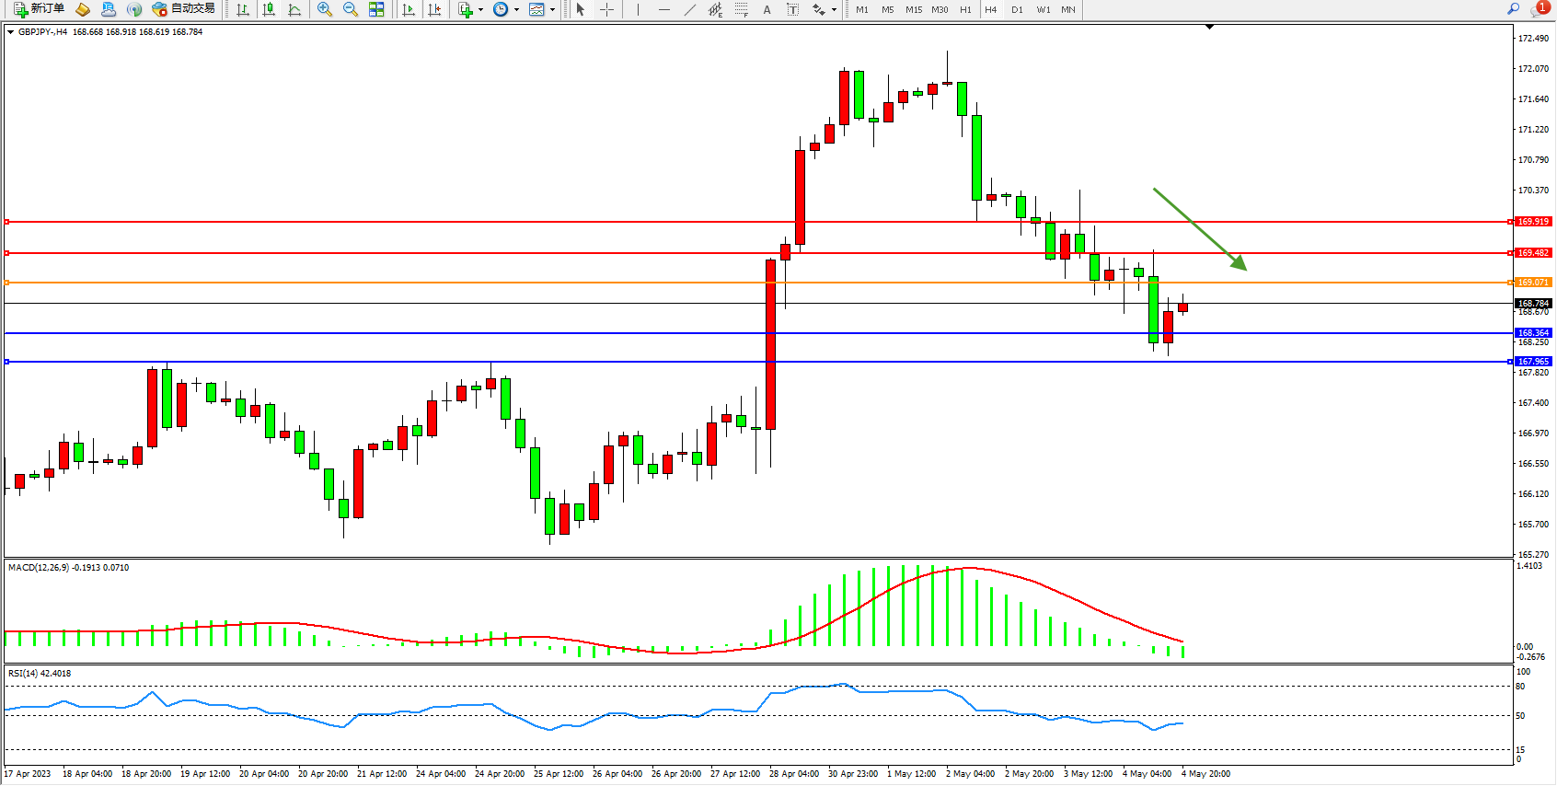Screen dimensions: 1557x786
Task: Open the indicators list dropdown arrow
Action: [480, 9]
